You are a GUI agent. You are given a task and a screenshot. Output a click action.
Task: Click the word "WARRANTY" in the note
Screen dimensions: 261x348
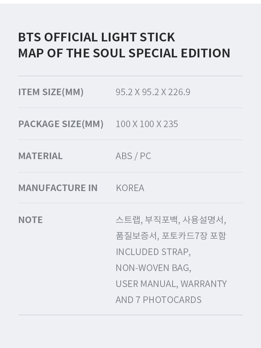(x=203, y=284)
